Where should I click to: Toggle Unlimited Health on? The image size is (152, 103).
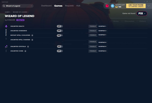click(60, 26)
